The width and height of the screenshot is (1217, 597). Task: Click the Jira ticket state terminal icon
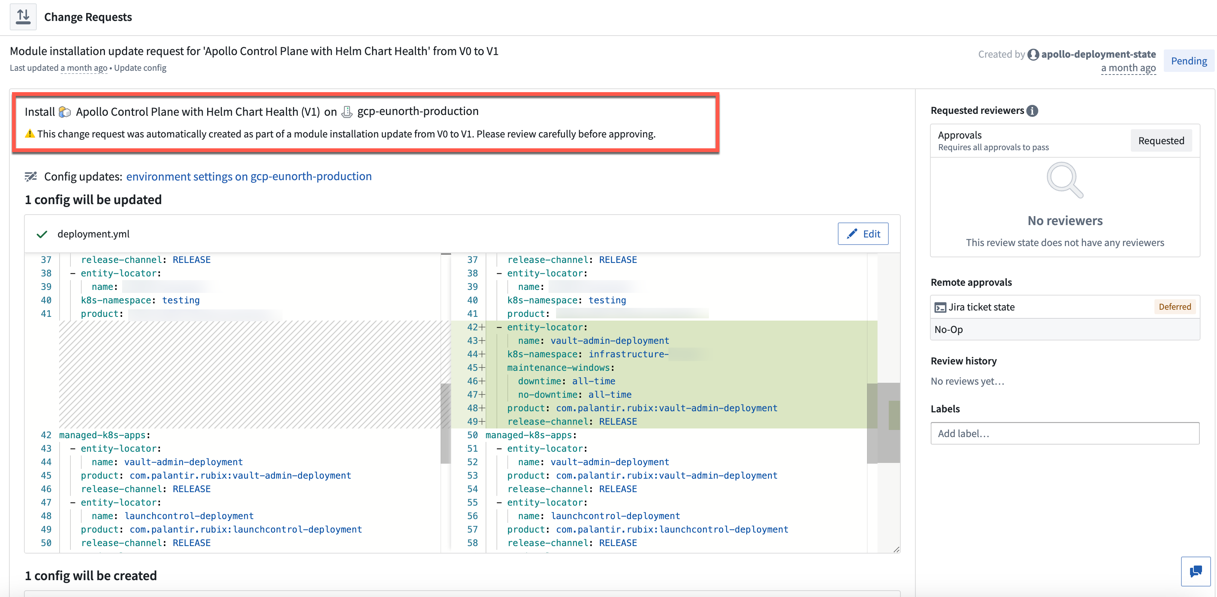pos(940,307)
